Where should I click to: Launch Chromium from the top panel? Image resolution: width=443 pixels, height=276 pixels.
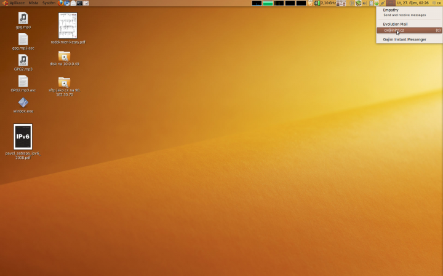67,3
